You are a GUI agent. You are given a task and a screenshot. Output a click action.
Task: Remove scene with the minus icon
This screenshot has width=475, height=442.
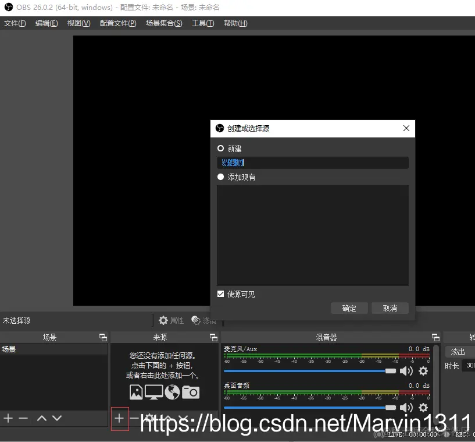pos(23,418)
